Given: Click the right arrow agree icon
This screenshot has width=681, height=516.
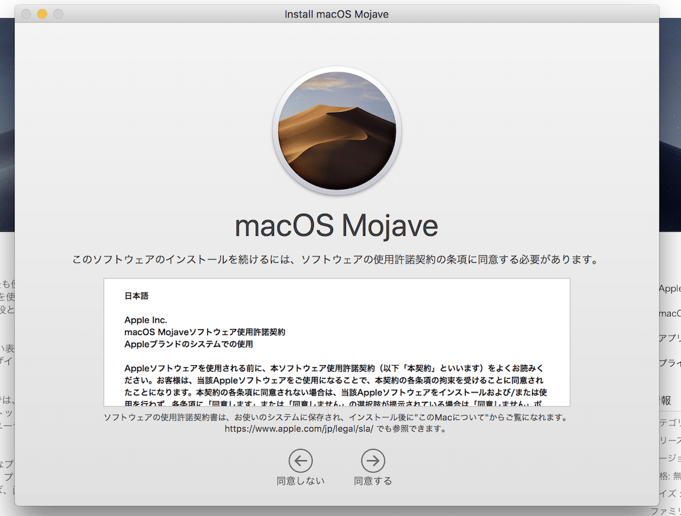Looking at the screenshot, I should click(x=373, y=461).
